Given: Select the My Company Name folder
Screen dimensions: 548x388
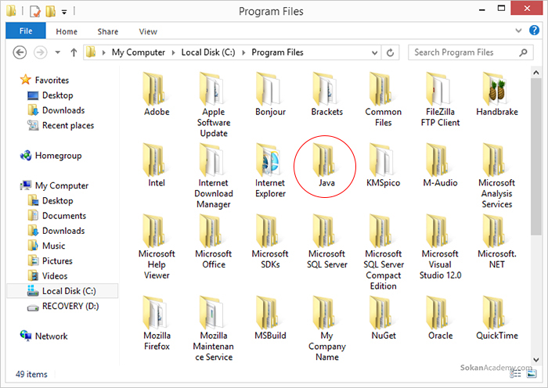Looking at the screenshot, I should click(x=326, y=329).
